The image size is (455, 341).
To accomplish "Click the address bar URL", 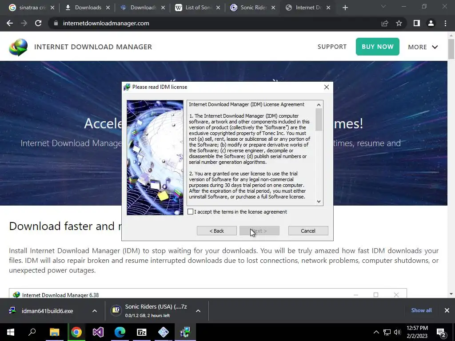I will [106, 23].
